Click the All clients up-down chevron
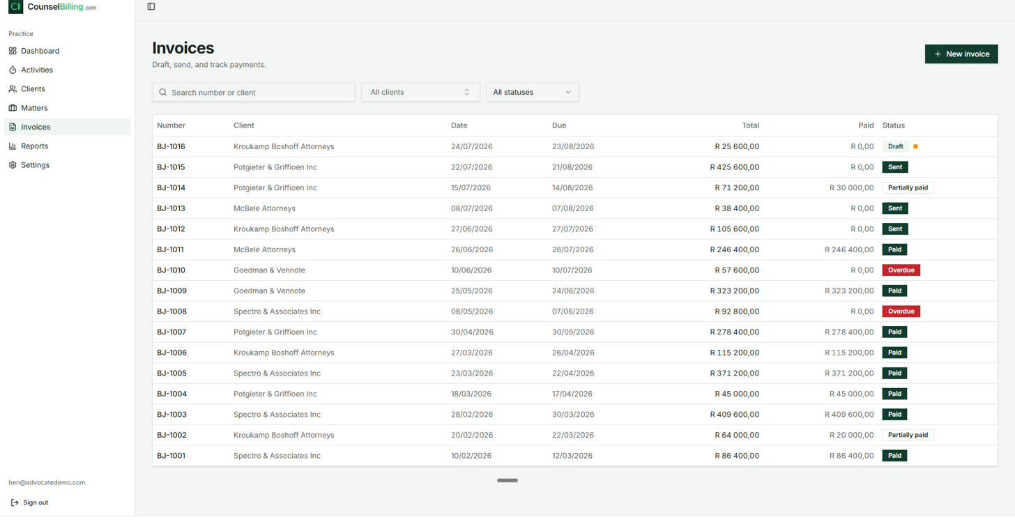1015x531 pixels. pyautogui.click(x=466, y=92)
